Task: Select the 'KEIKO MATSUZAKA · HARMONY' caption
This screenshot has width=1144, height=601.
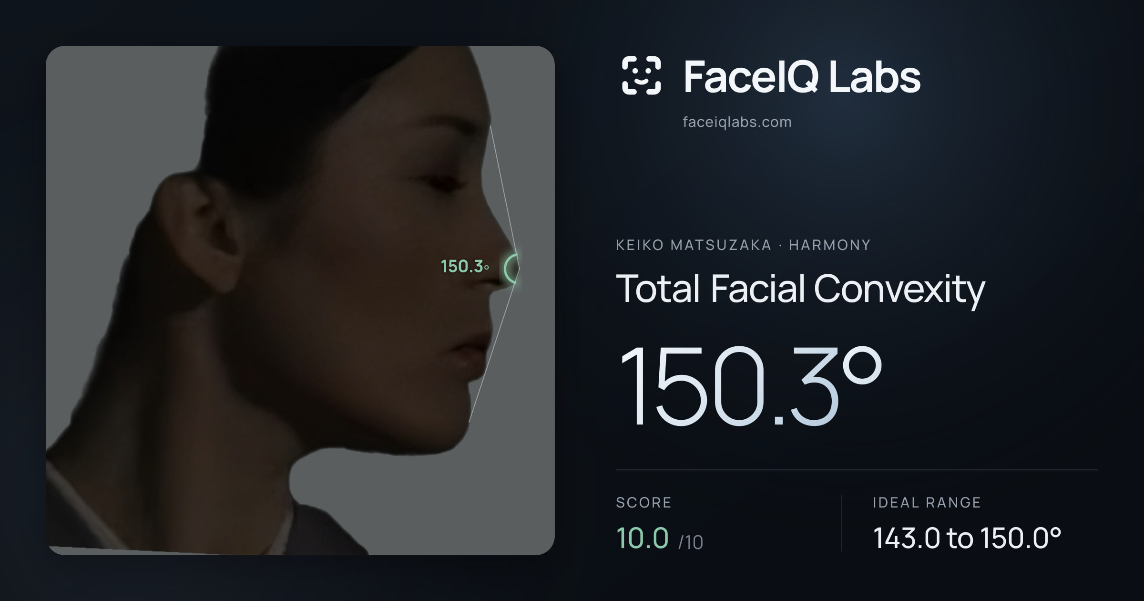Action: click(743, 245)
